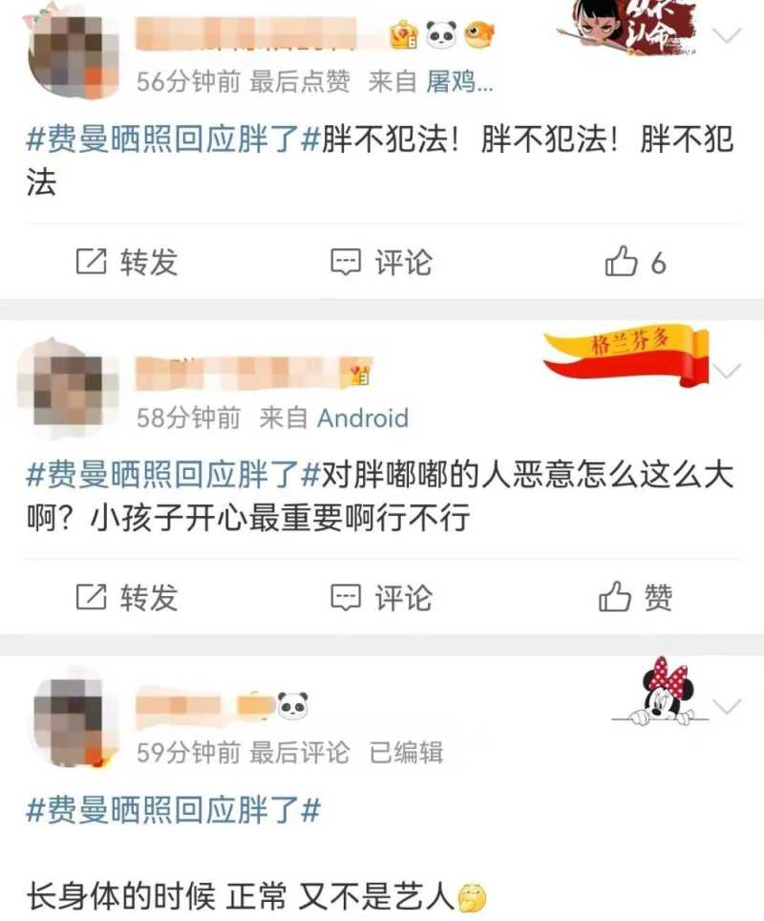Screen dimensions: 764x921
Task: Expand the first post's options chevron
Action: [x=727, y=36]
